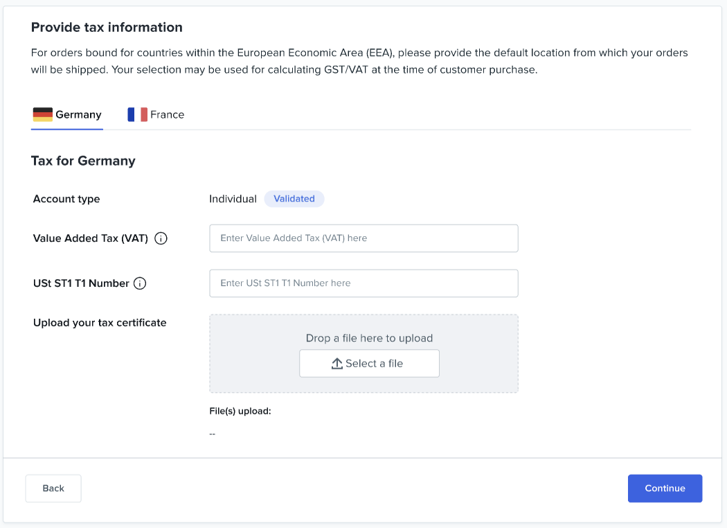This screenshot has height=528, width=727.
Task: Open the USt ST1 T1 Number info icon
Action: (x=140, y=283)
